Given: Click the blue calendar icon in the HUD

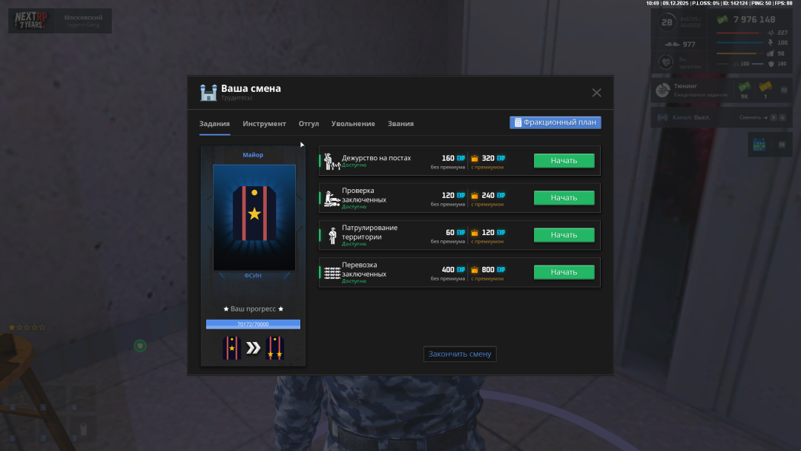Looking at the screenshot, I should pos(759,145).
